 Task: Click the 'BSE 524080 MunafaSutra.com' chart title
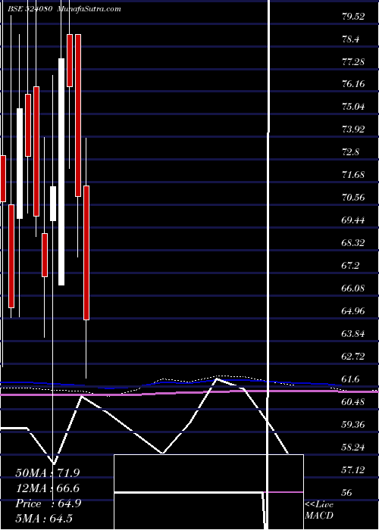coord(64,9)
